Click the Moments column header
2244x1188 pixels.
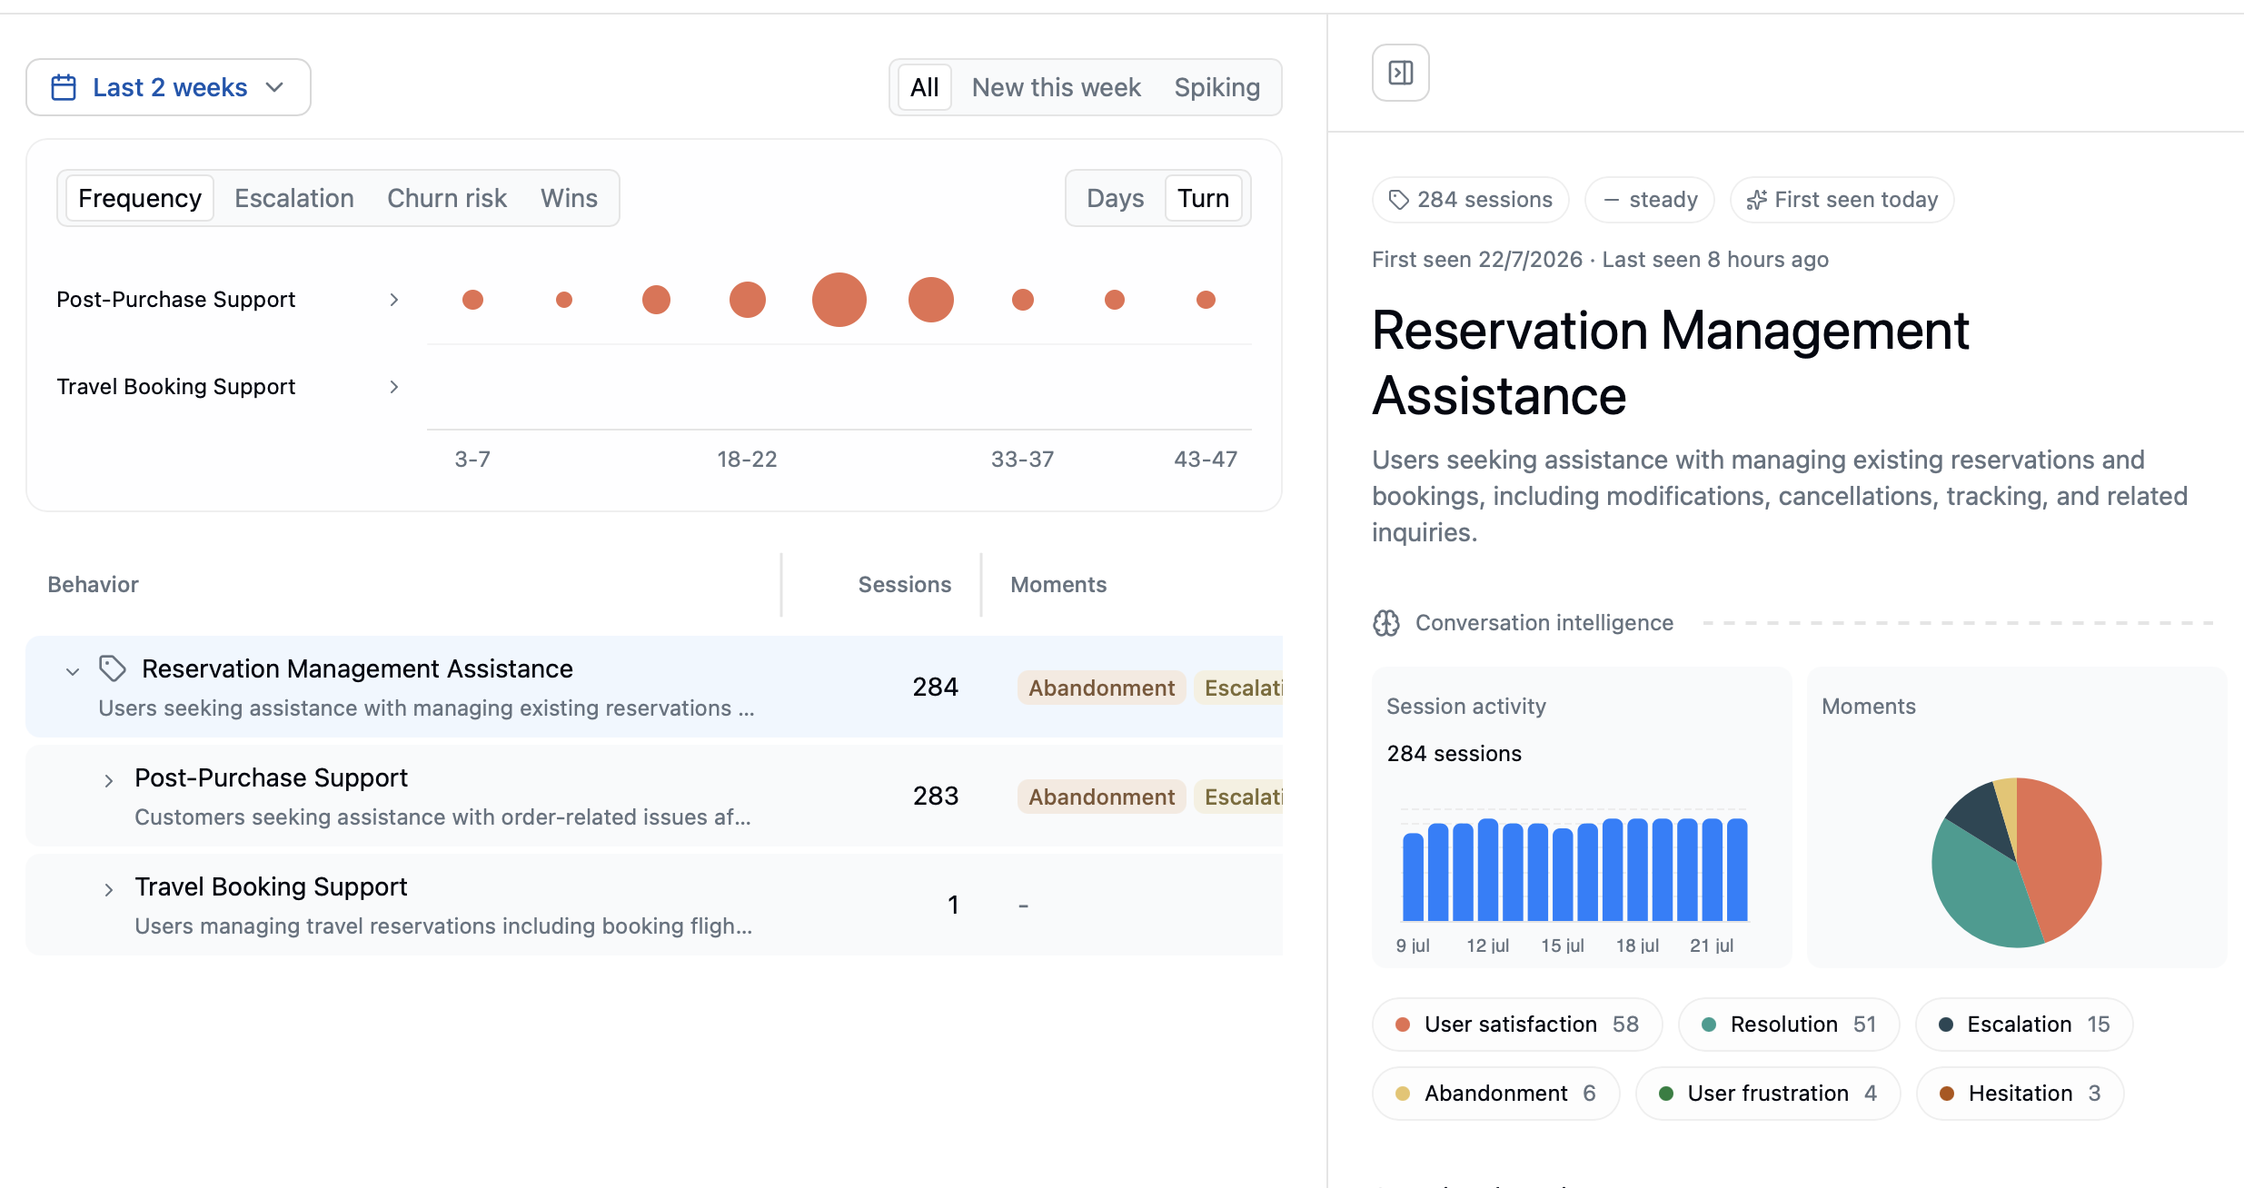pos(1058,585)
